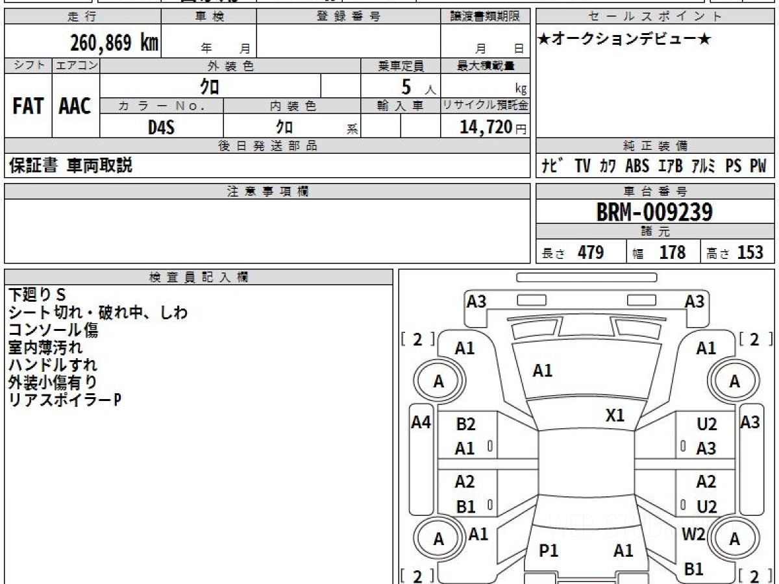Click the mileage value 260,869 km
The image size is (779, 584).
114,43
